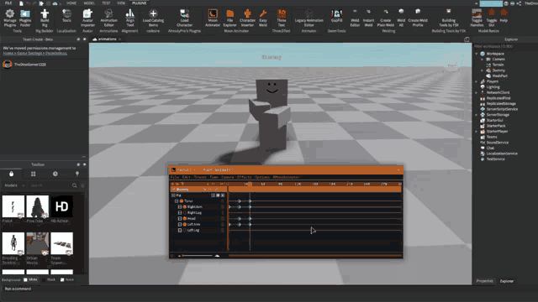Switch to the MODEL ribbon tab
The height and width of the screenshot is (302, 538).
tap(89, 3)
